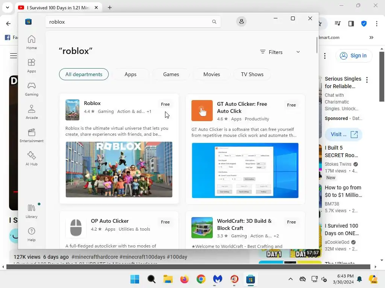Select All departments filter
385x288 pixels.
[84, 74]
